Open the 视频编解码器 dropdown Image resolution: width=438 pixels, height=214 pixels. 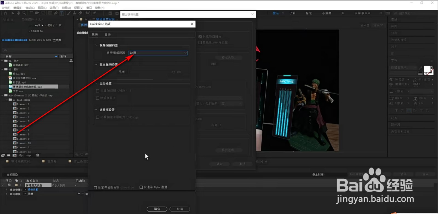(x=158, y=53)
